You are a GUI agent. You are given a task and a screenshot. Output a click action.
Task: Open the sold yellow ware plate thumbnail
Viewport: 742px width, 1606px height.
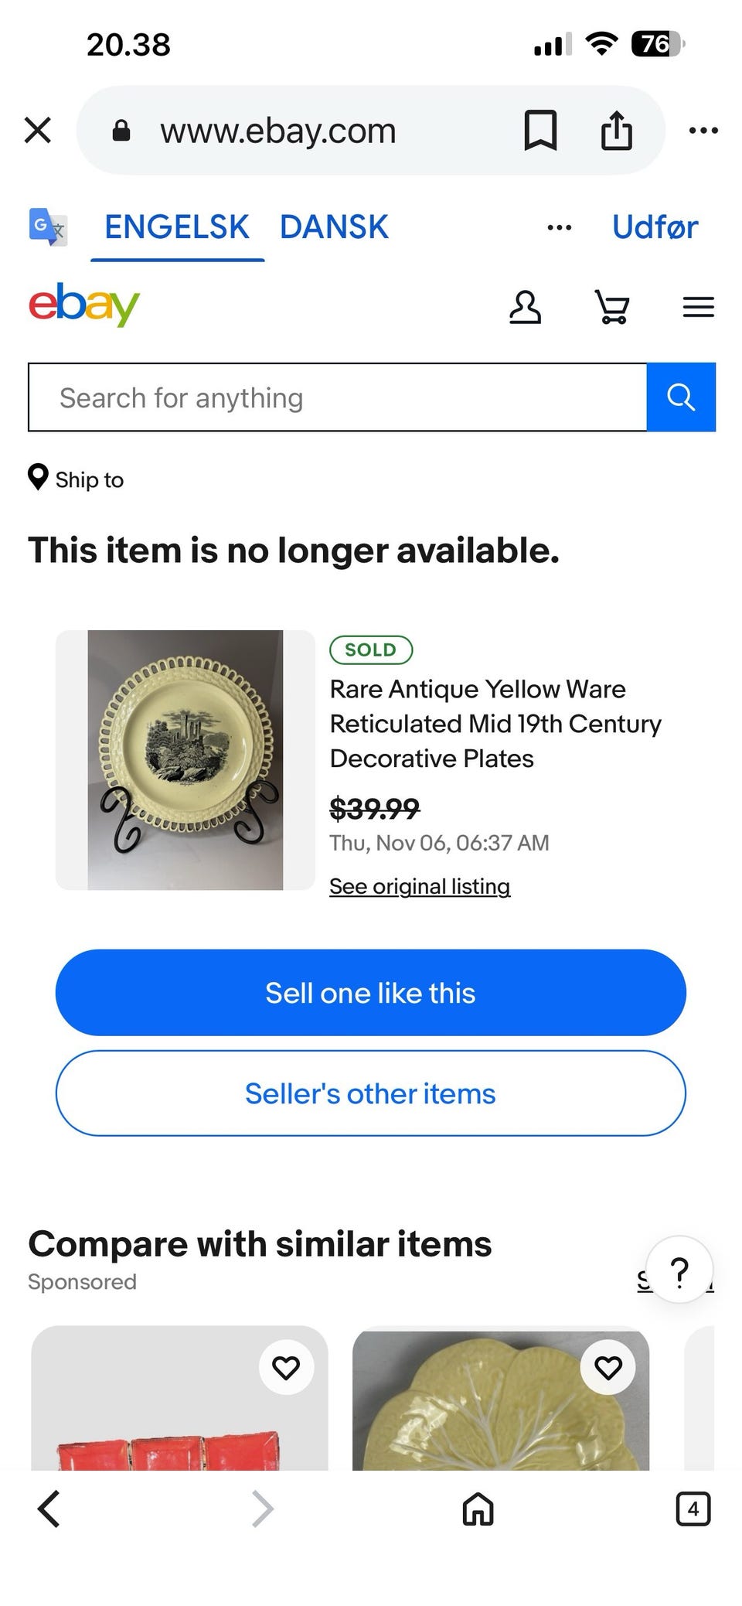pos(185,760)
